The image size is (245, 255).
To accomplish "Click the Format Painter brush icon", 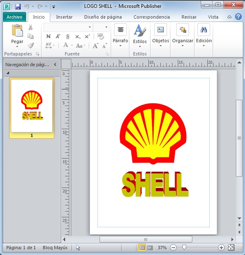I will pyautogui.click(x=31, y=46).
